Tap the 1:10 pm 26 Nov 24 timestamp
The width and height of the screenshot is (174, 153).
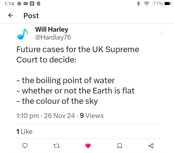click(45, 116)
